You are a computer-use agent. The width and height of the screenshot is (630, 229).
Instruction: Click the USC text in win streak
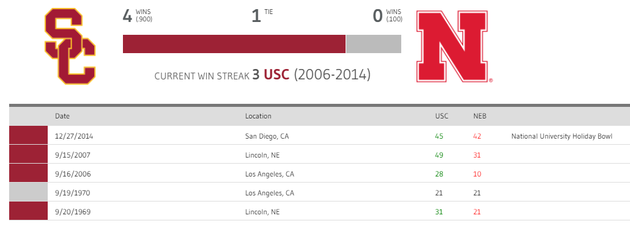click(276, 75)
